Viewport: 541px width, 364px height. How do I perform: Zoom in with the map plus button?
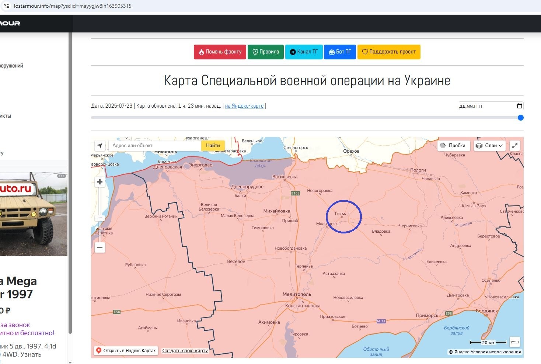pos(100,182)
